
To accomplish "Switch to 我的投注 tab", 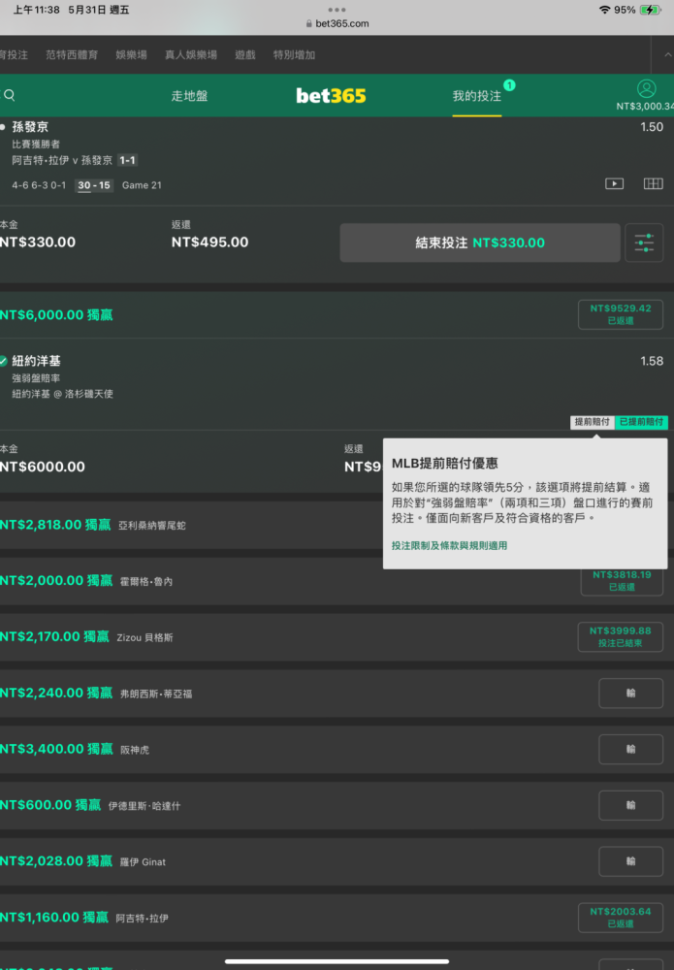I will [477, 96].
